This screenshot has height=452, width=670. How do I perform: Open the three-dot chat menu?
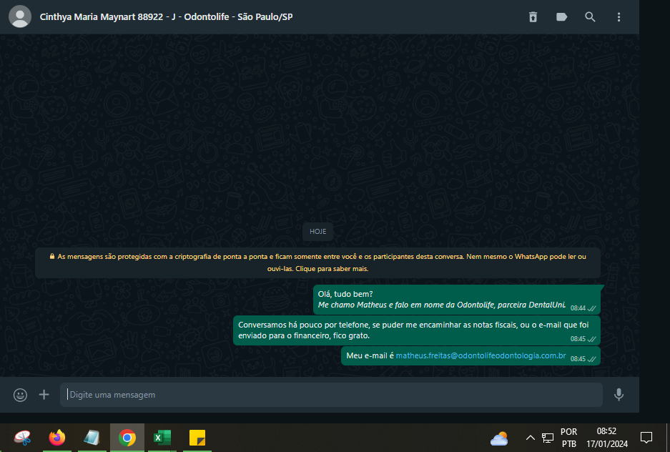click(619, 17)
